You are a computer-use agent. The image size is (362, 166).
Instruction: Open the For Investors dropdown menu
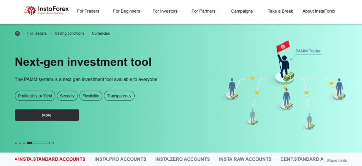click(165, 11)
